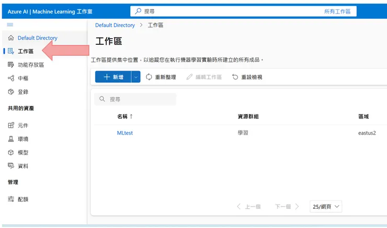Click the 中樞 hub icon
Screen dimensions: 387x228
coord(11,78)
